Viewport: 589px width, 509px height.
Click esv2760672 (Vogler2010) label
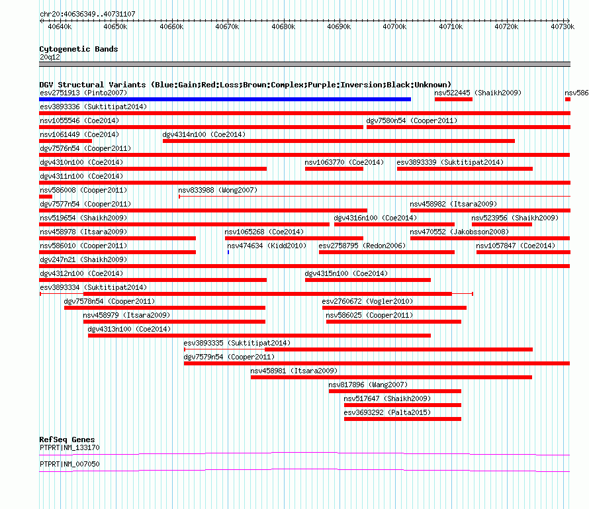(367, 301)
